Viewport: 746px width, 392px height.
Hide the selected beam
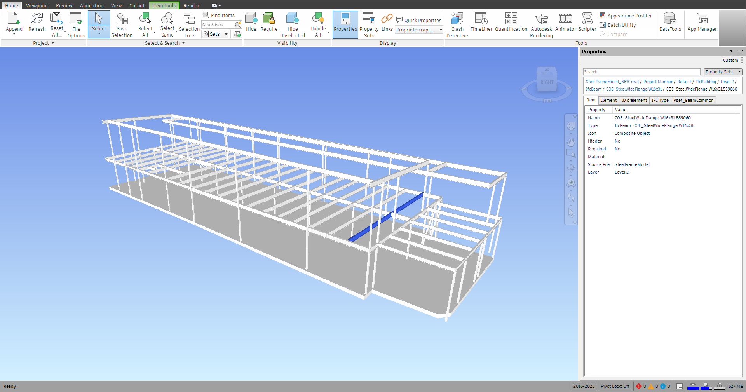click(251, 22)
